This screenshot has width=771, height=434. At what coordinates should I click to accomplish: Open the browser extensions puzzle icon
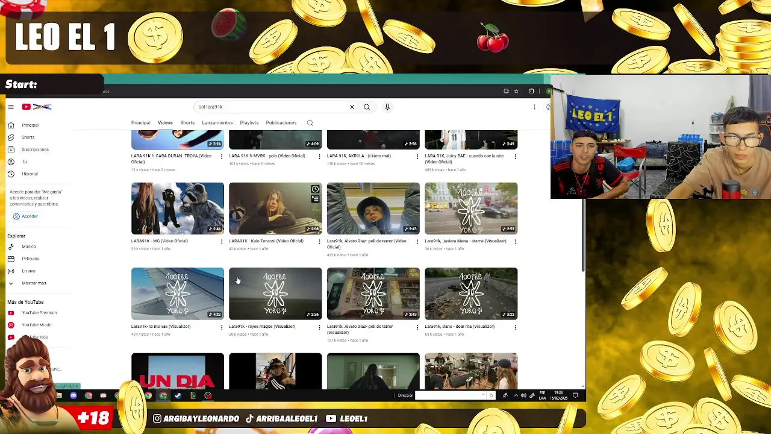(x=531, y=91)
